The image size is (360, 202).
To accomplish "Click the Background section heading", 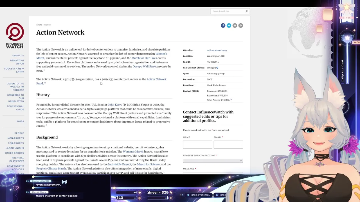I will coord(47,137).
